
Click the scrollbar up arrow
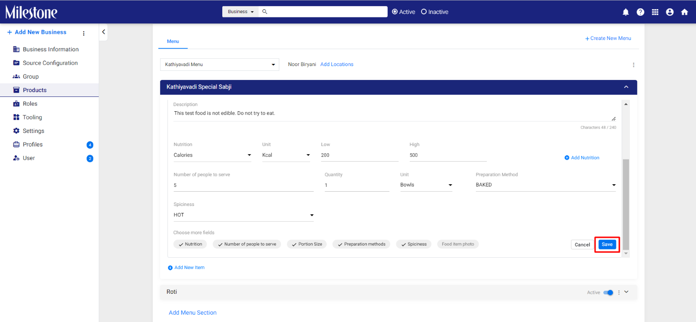[626, 104]
